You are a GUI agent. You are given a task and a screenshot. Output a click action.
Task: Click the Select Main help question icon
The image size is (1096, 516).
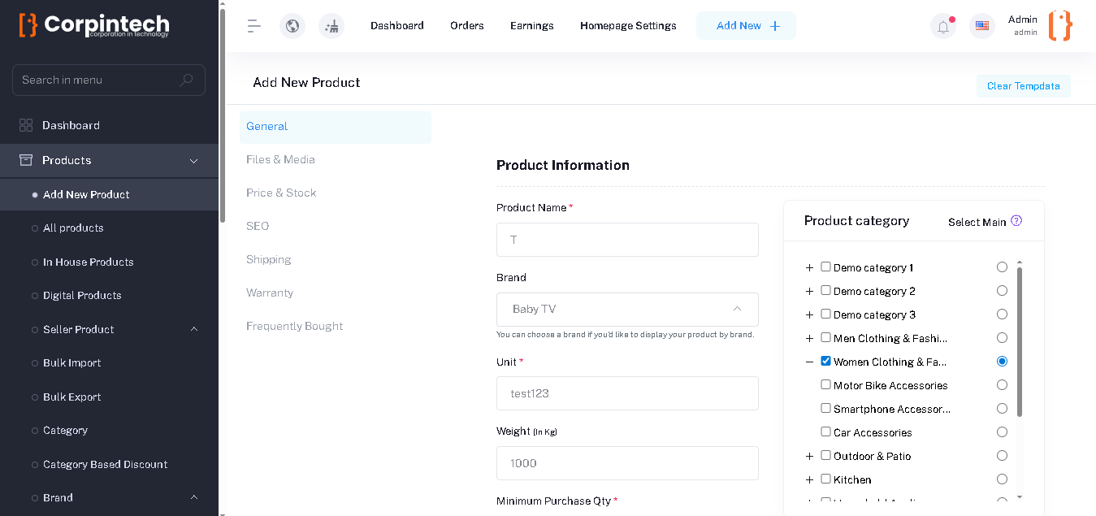coord(1016,221)
